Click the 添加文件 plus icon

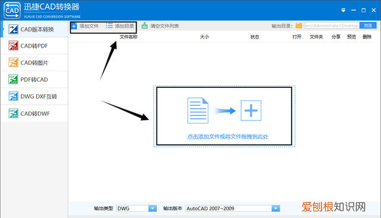pyautogui.click(x=74, y=26)
